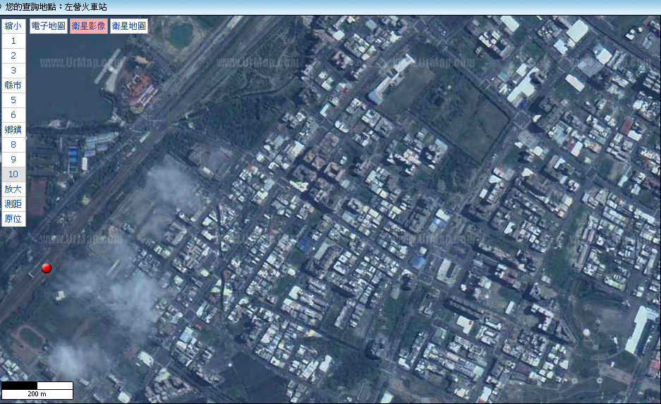Click the 左營火車站 query location title
661x404 pixels.
click(x=85, y=7)
